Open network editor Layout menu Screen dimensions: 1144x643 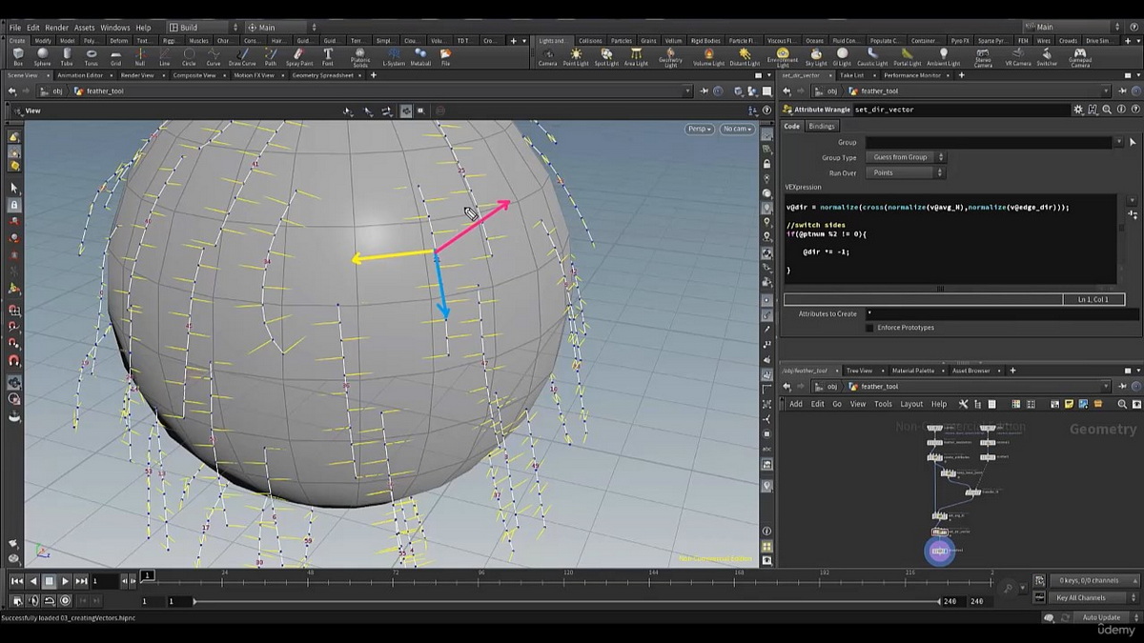pyautogui.click(x=911, y=404)
